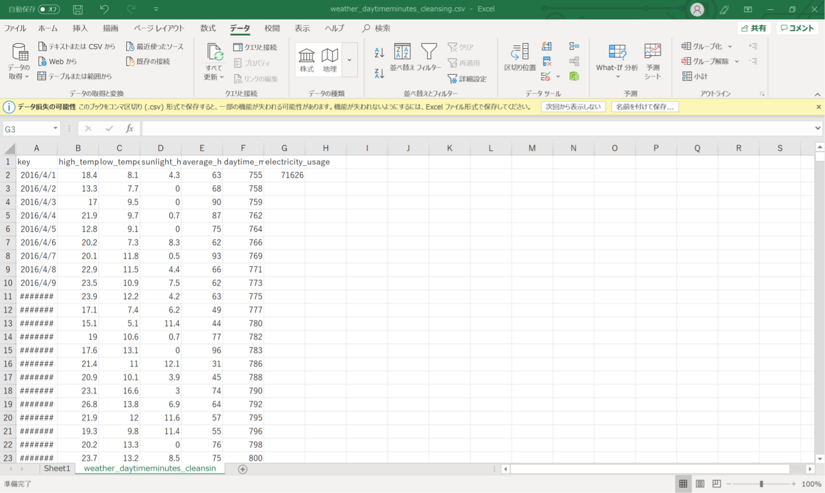The width and height of the screenshot is (825, 493).
Task: Apply 株式 (Stocks) data type
Action: pos(307,60)
